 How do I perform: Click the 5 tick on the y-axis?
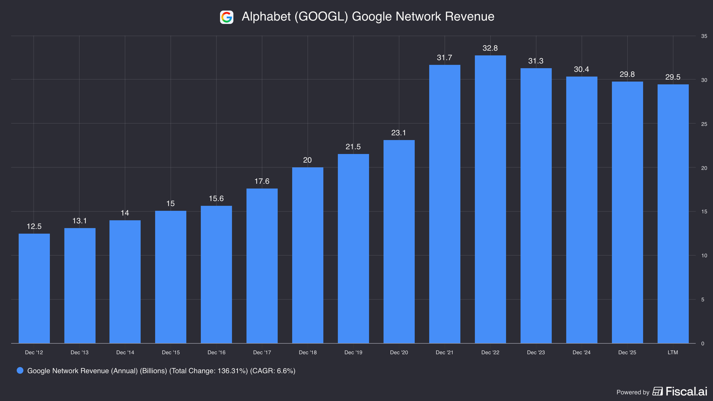pyautogui.click(x=703, y=299)
